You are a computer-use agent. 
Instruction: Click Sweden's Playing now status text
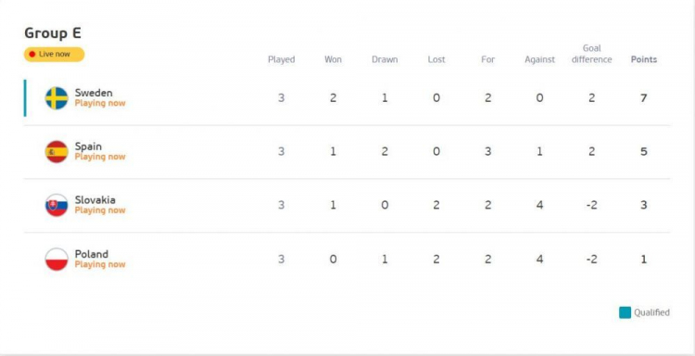(100, 103)
